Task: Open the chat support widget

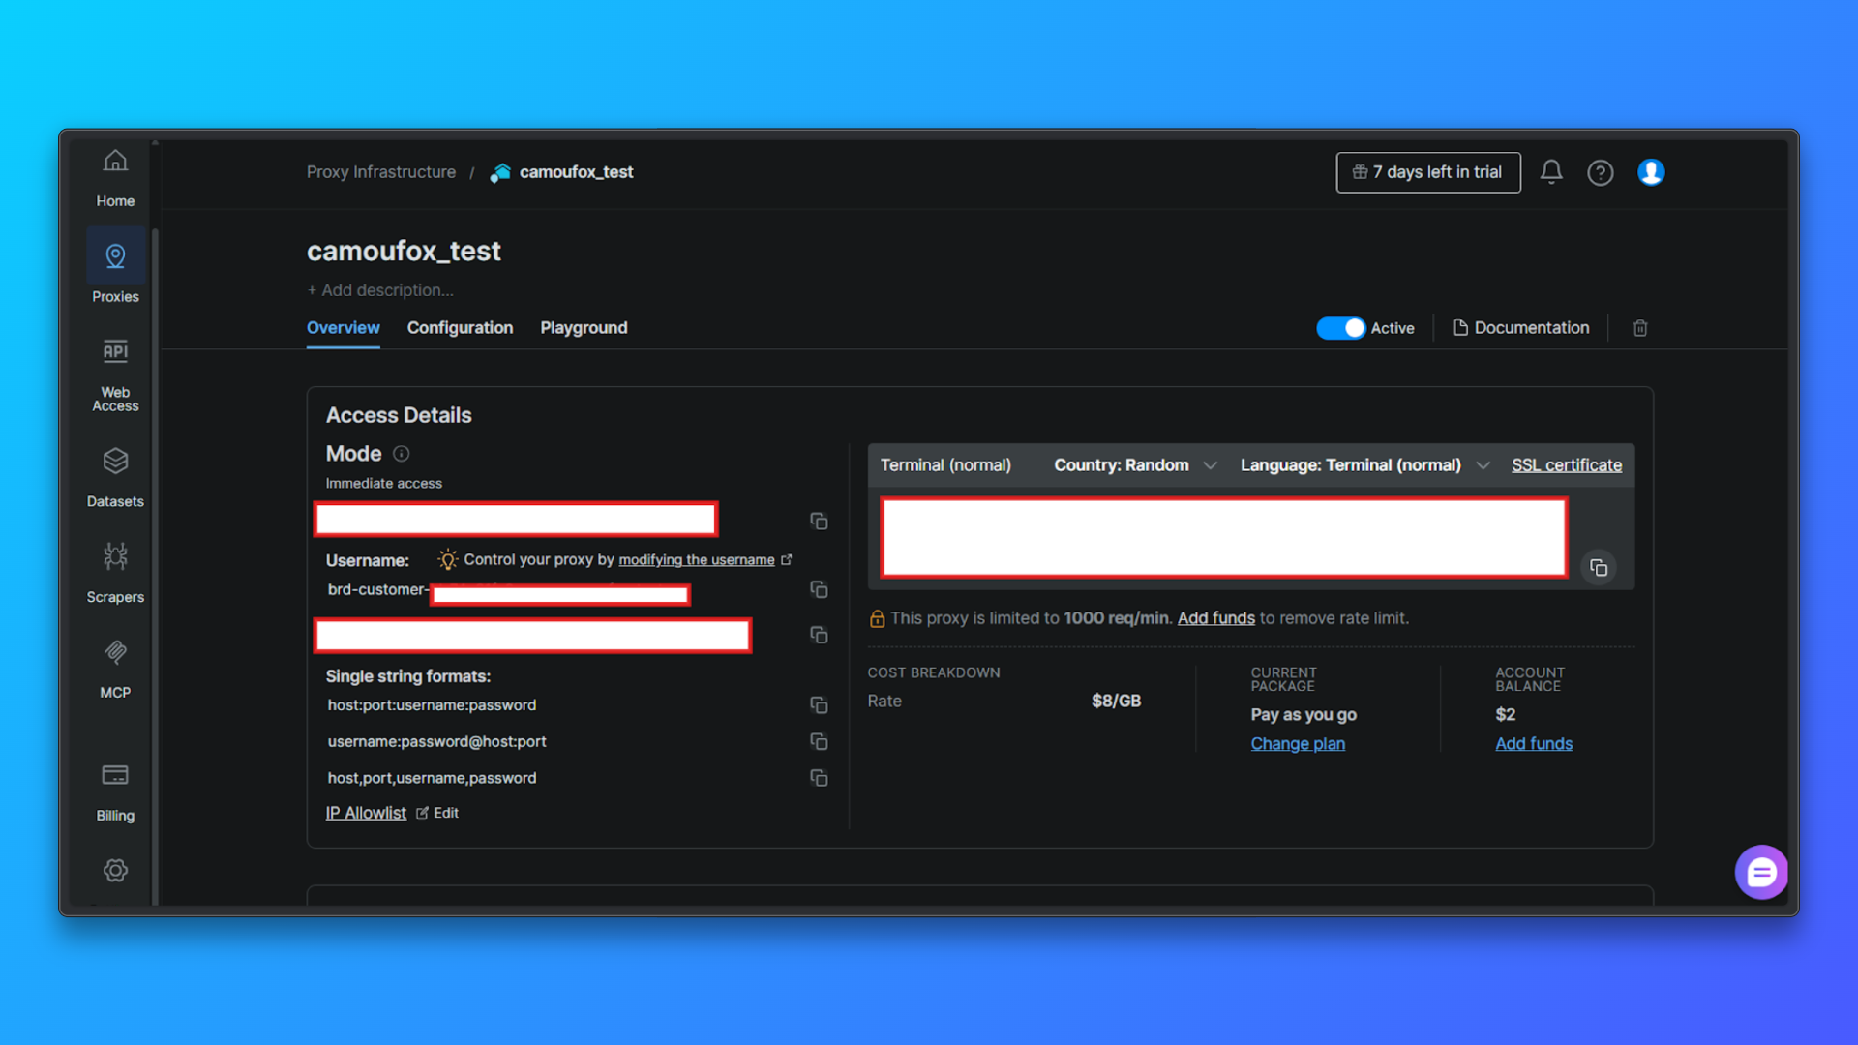Action: tap(1761, 872)
